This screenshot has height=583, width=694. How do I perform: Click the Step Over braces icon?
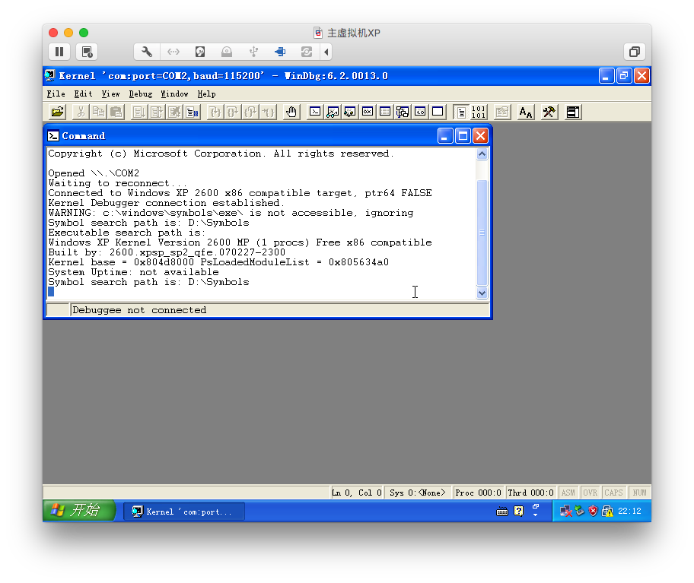click(233, 112)
